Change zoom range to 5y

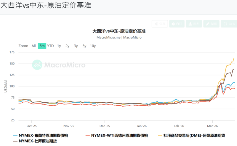coord(84,46)
